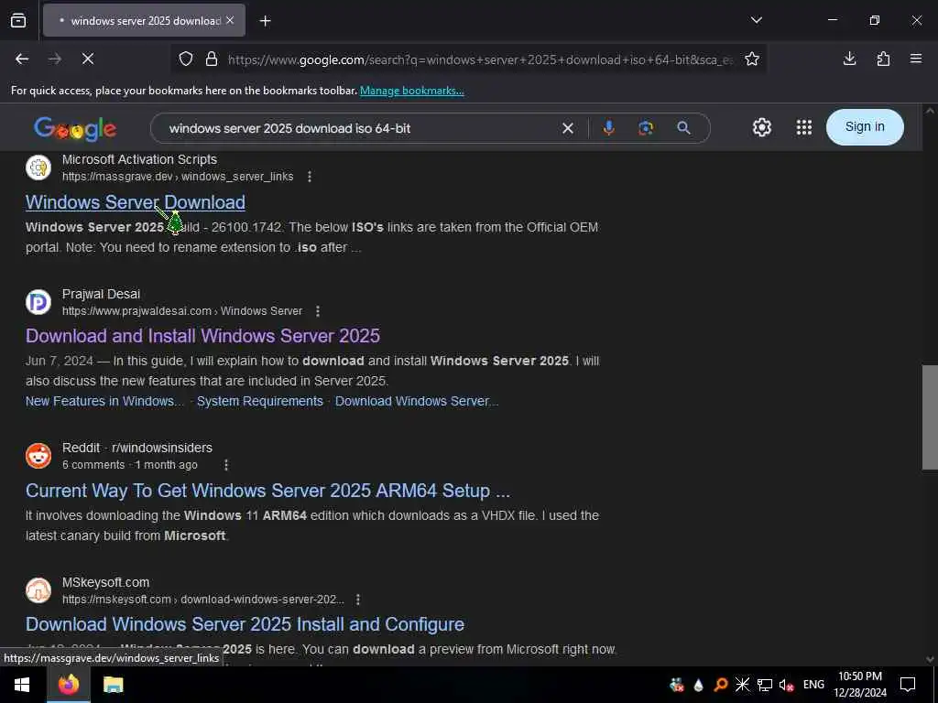This screenshot has height=703, width=938.
Task: Open Firefox application hamburger menu
Action: [916, 59]
